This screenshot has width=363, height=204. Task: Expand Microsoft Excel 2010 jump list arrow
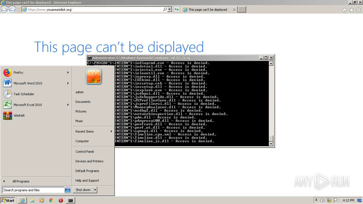coord(68,105)
